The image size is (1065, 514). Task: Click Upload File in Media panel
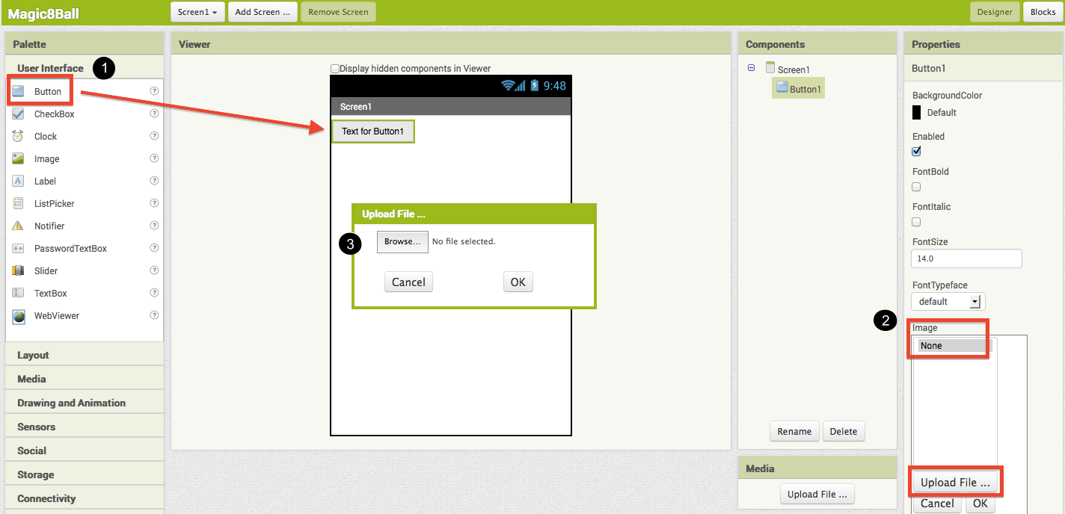click(817, 494)
